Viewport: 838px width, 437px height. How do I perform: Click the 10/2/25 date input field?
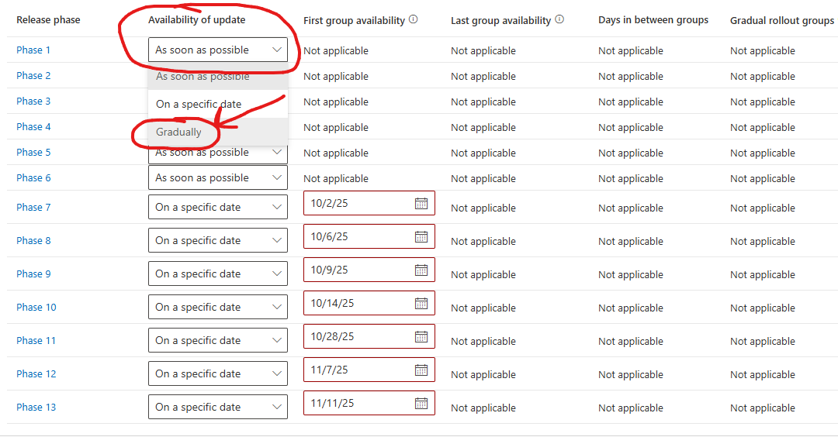(x=357, y=204)
